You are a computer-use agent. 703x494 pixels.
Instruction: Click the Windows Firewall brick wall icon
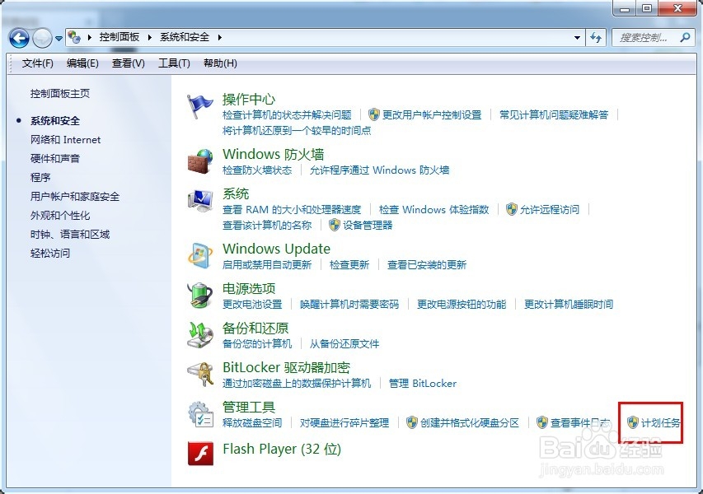tap(200, 161)
